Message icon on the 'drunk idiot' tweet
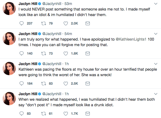 tap(88, 113)
